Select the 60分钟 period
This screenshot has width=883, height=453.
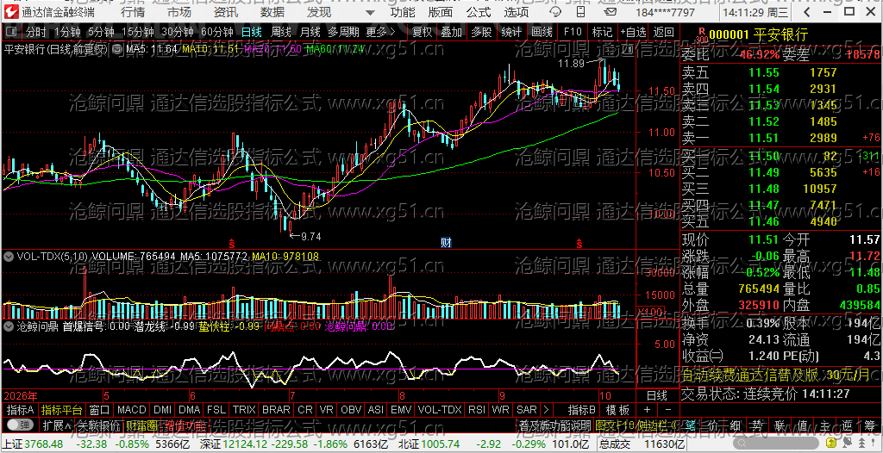tap(216, 32)
